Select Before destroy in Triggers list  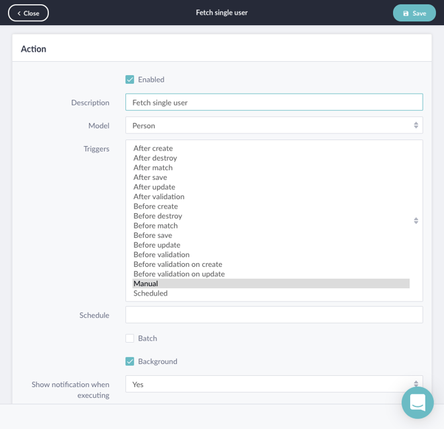158,216
